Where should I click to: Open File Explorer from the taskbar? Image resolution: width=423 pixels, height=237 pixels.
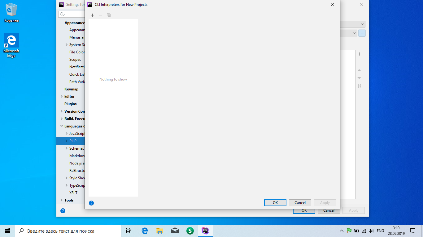pos(159,231)
